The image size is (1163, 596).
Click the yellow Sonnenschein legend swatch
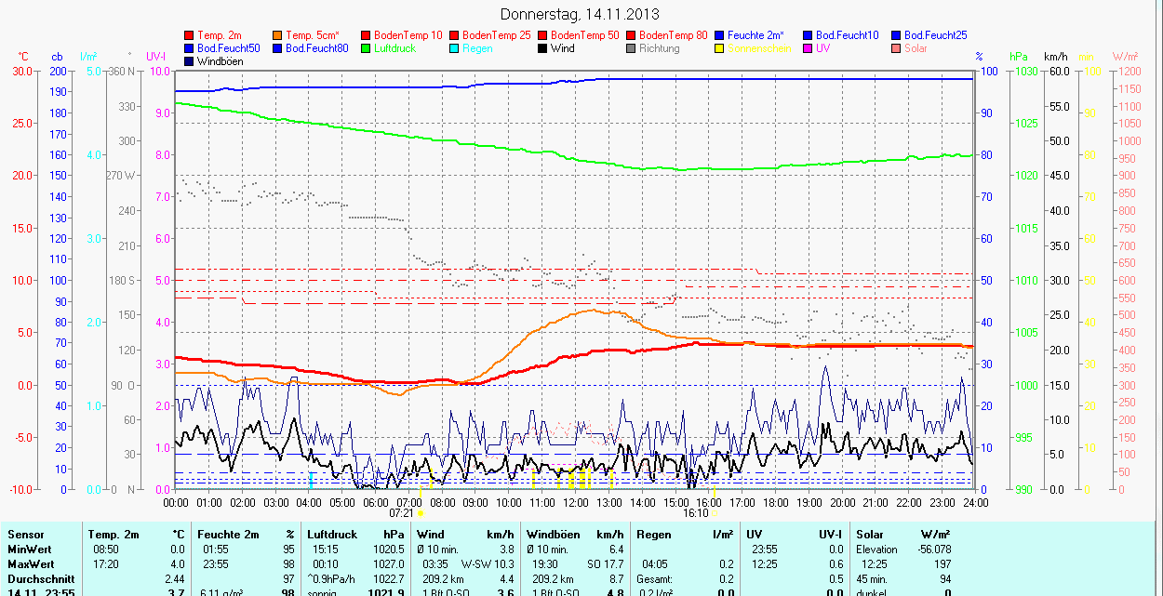tap(720, 48)
